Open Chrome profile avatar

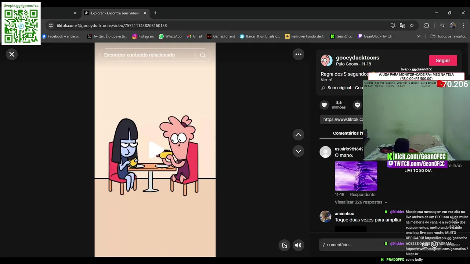tap(453, 26)
